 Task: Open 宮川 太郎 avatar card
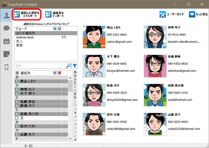pyautogui.click(x=94, y=124)
